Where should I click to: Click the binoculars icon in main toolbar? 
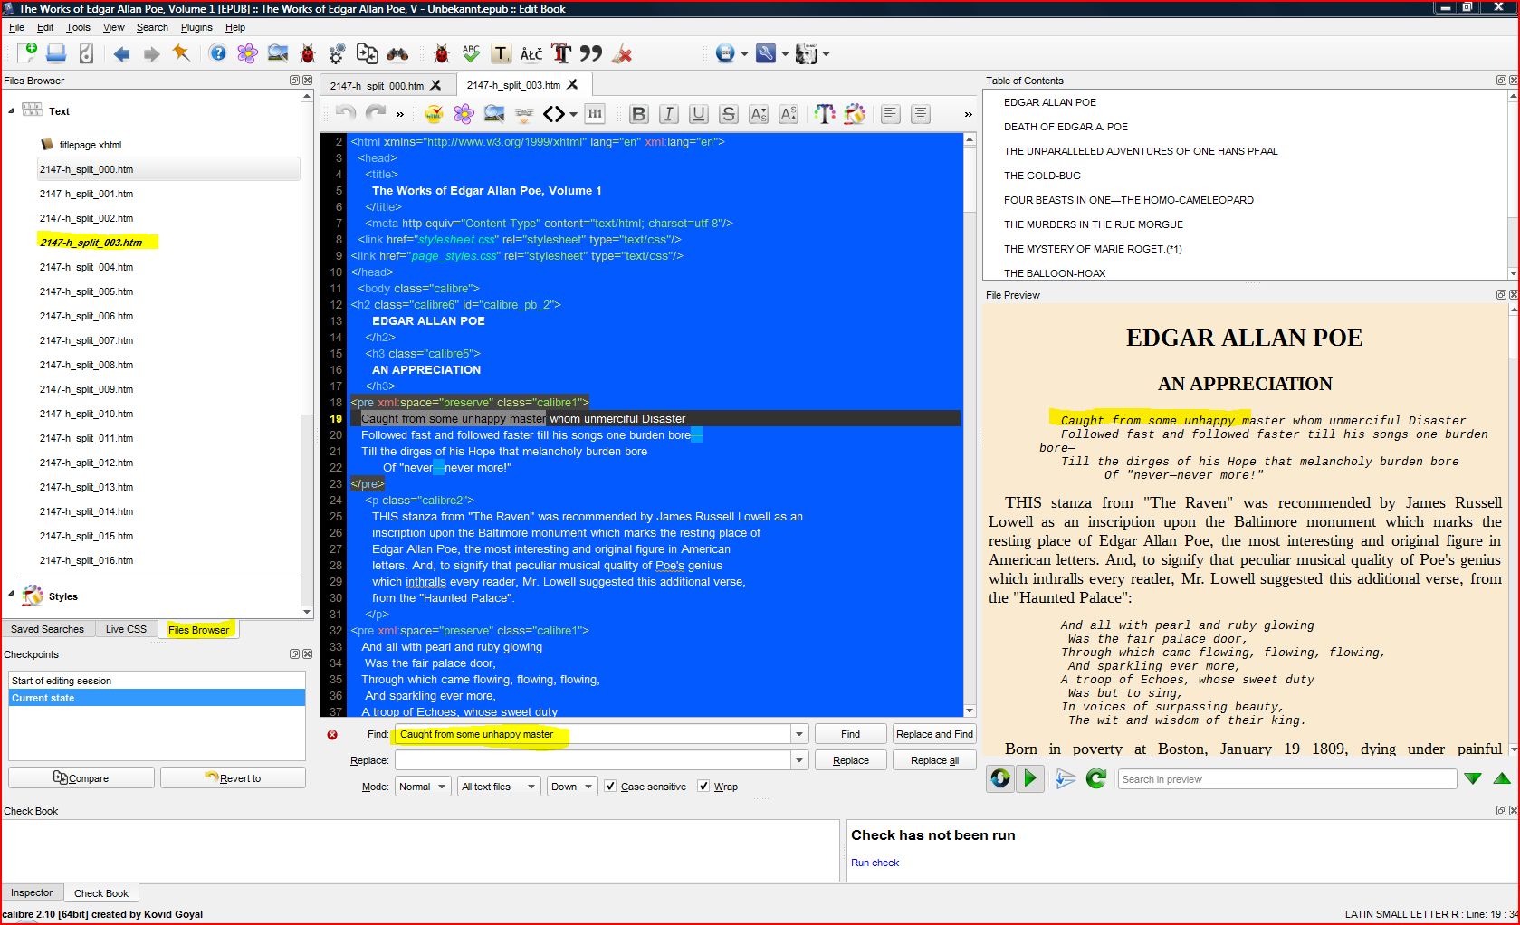pyautogui.click(x=397, y=54)
